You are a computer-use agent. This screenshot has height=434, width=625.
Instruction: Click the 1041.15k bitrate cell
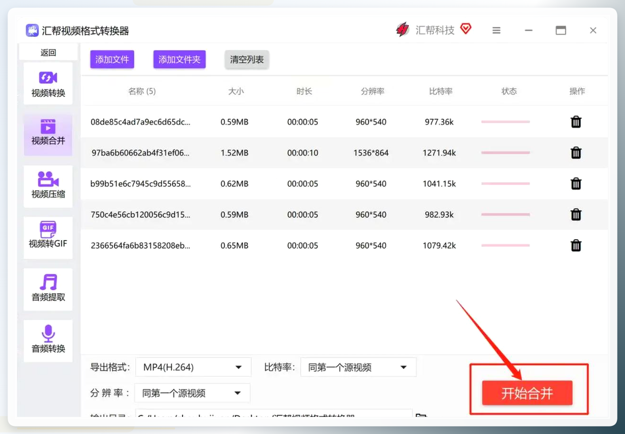[439, 184]
